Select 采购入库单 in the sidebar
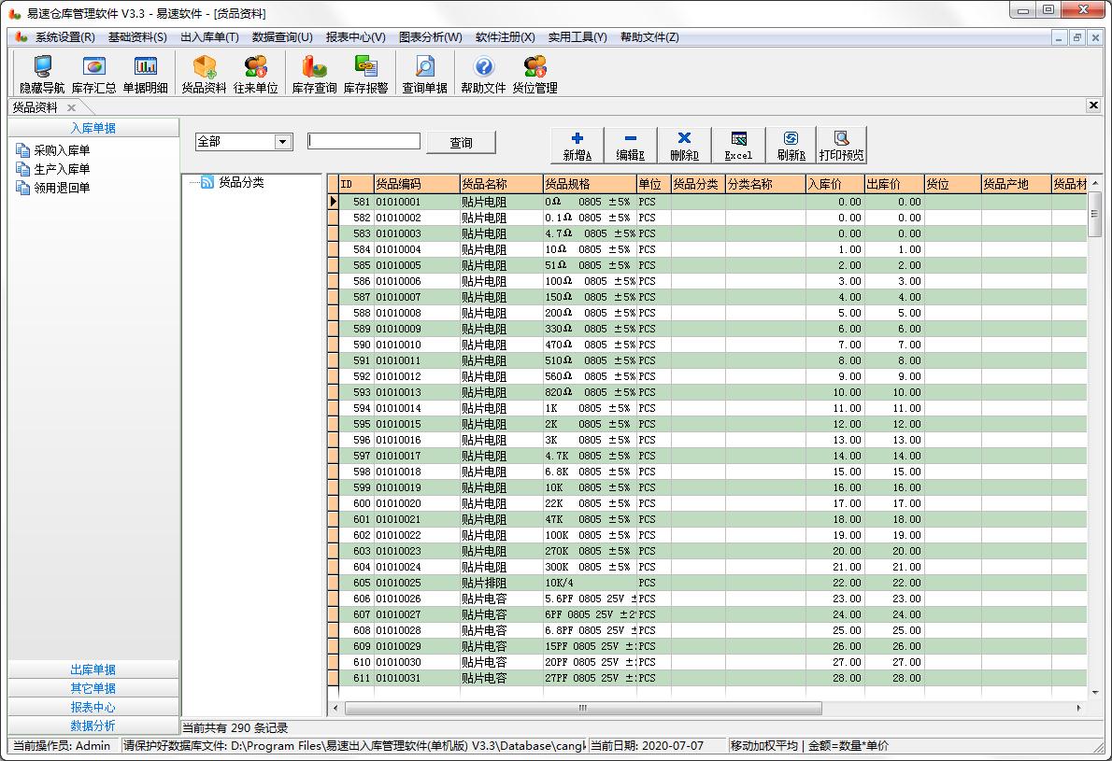The height and width of the screenshot is (761, 1112). [62, 150]
